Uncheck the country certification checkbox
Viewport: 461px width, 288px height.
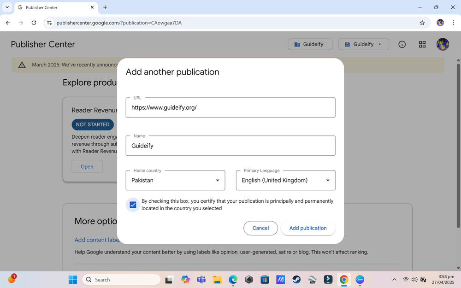[x=133, y=205]
